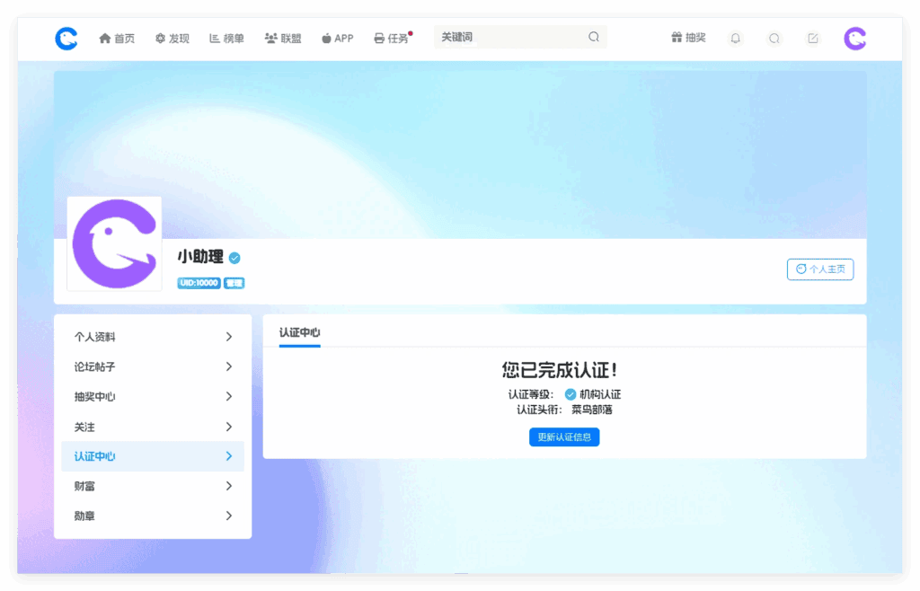Open the 任务 tasks page
The width and height of the screenshot is (920, 591).
tap(392, 39)
